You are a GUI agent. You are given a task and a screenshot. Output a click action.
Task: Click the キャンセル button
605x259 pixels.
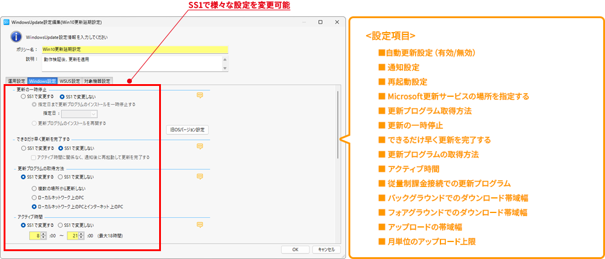coord(327,249)
